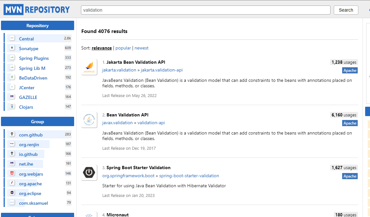This screenshot has height=217, width=370.
Task: Click the Spring Lib M repository icon
Action: pos(12,68)
